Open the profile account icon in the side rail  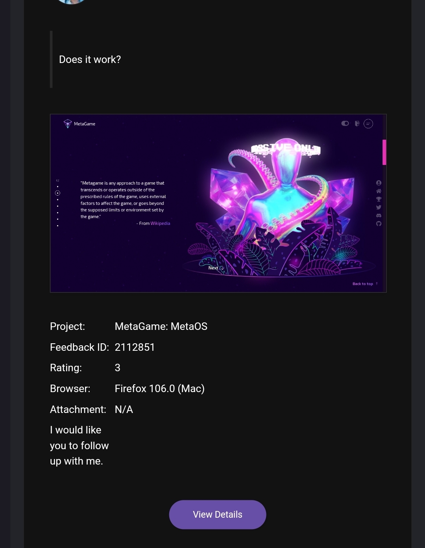pyautogui.click(x=379, y=183)
